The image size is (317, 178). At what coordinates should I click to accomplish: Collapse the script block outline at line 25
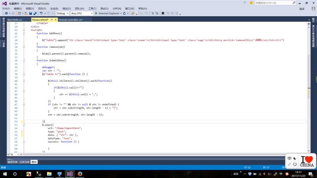coord(24,30)
